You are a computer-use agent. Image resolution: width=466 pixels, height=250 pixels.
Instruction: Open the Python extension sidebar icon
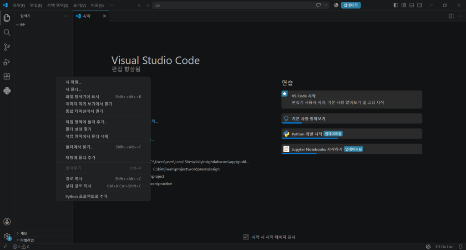coord(7,91)
